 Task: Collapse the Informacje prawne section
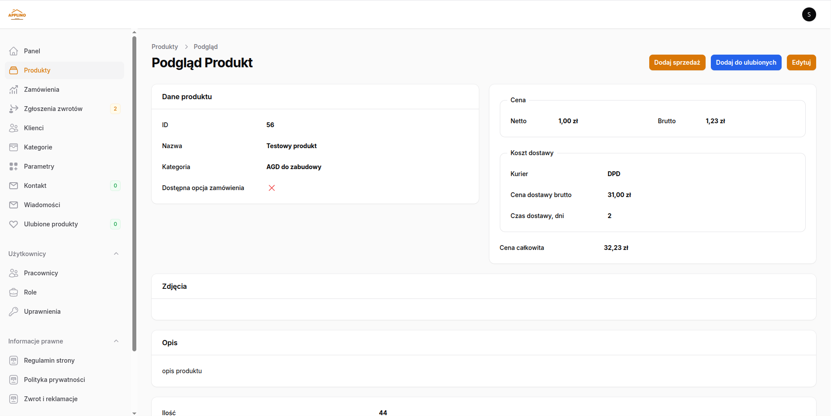116,341
